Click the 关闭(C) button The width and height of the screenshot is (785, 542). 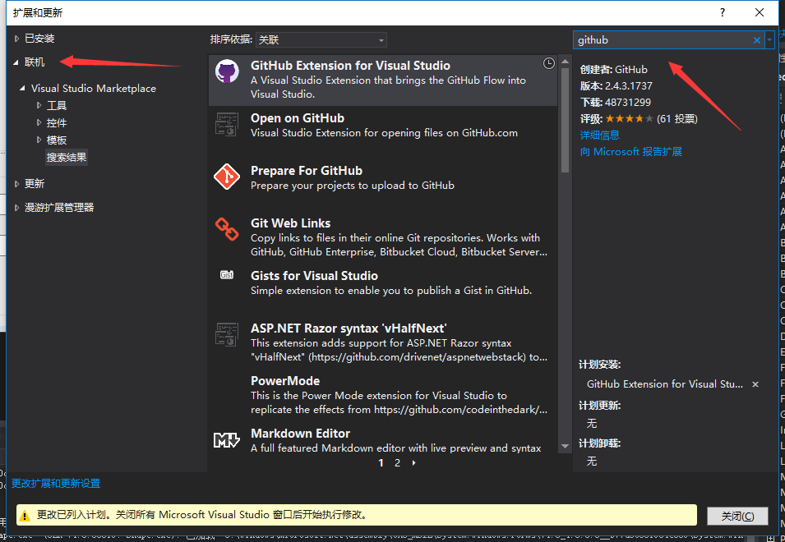pos(737,516)
